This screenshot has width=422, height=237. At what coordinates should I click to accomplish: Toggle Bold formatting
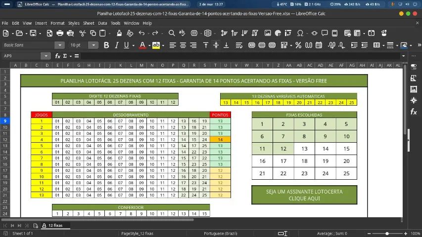tap(106, 45)
